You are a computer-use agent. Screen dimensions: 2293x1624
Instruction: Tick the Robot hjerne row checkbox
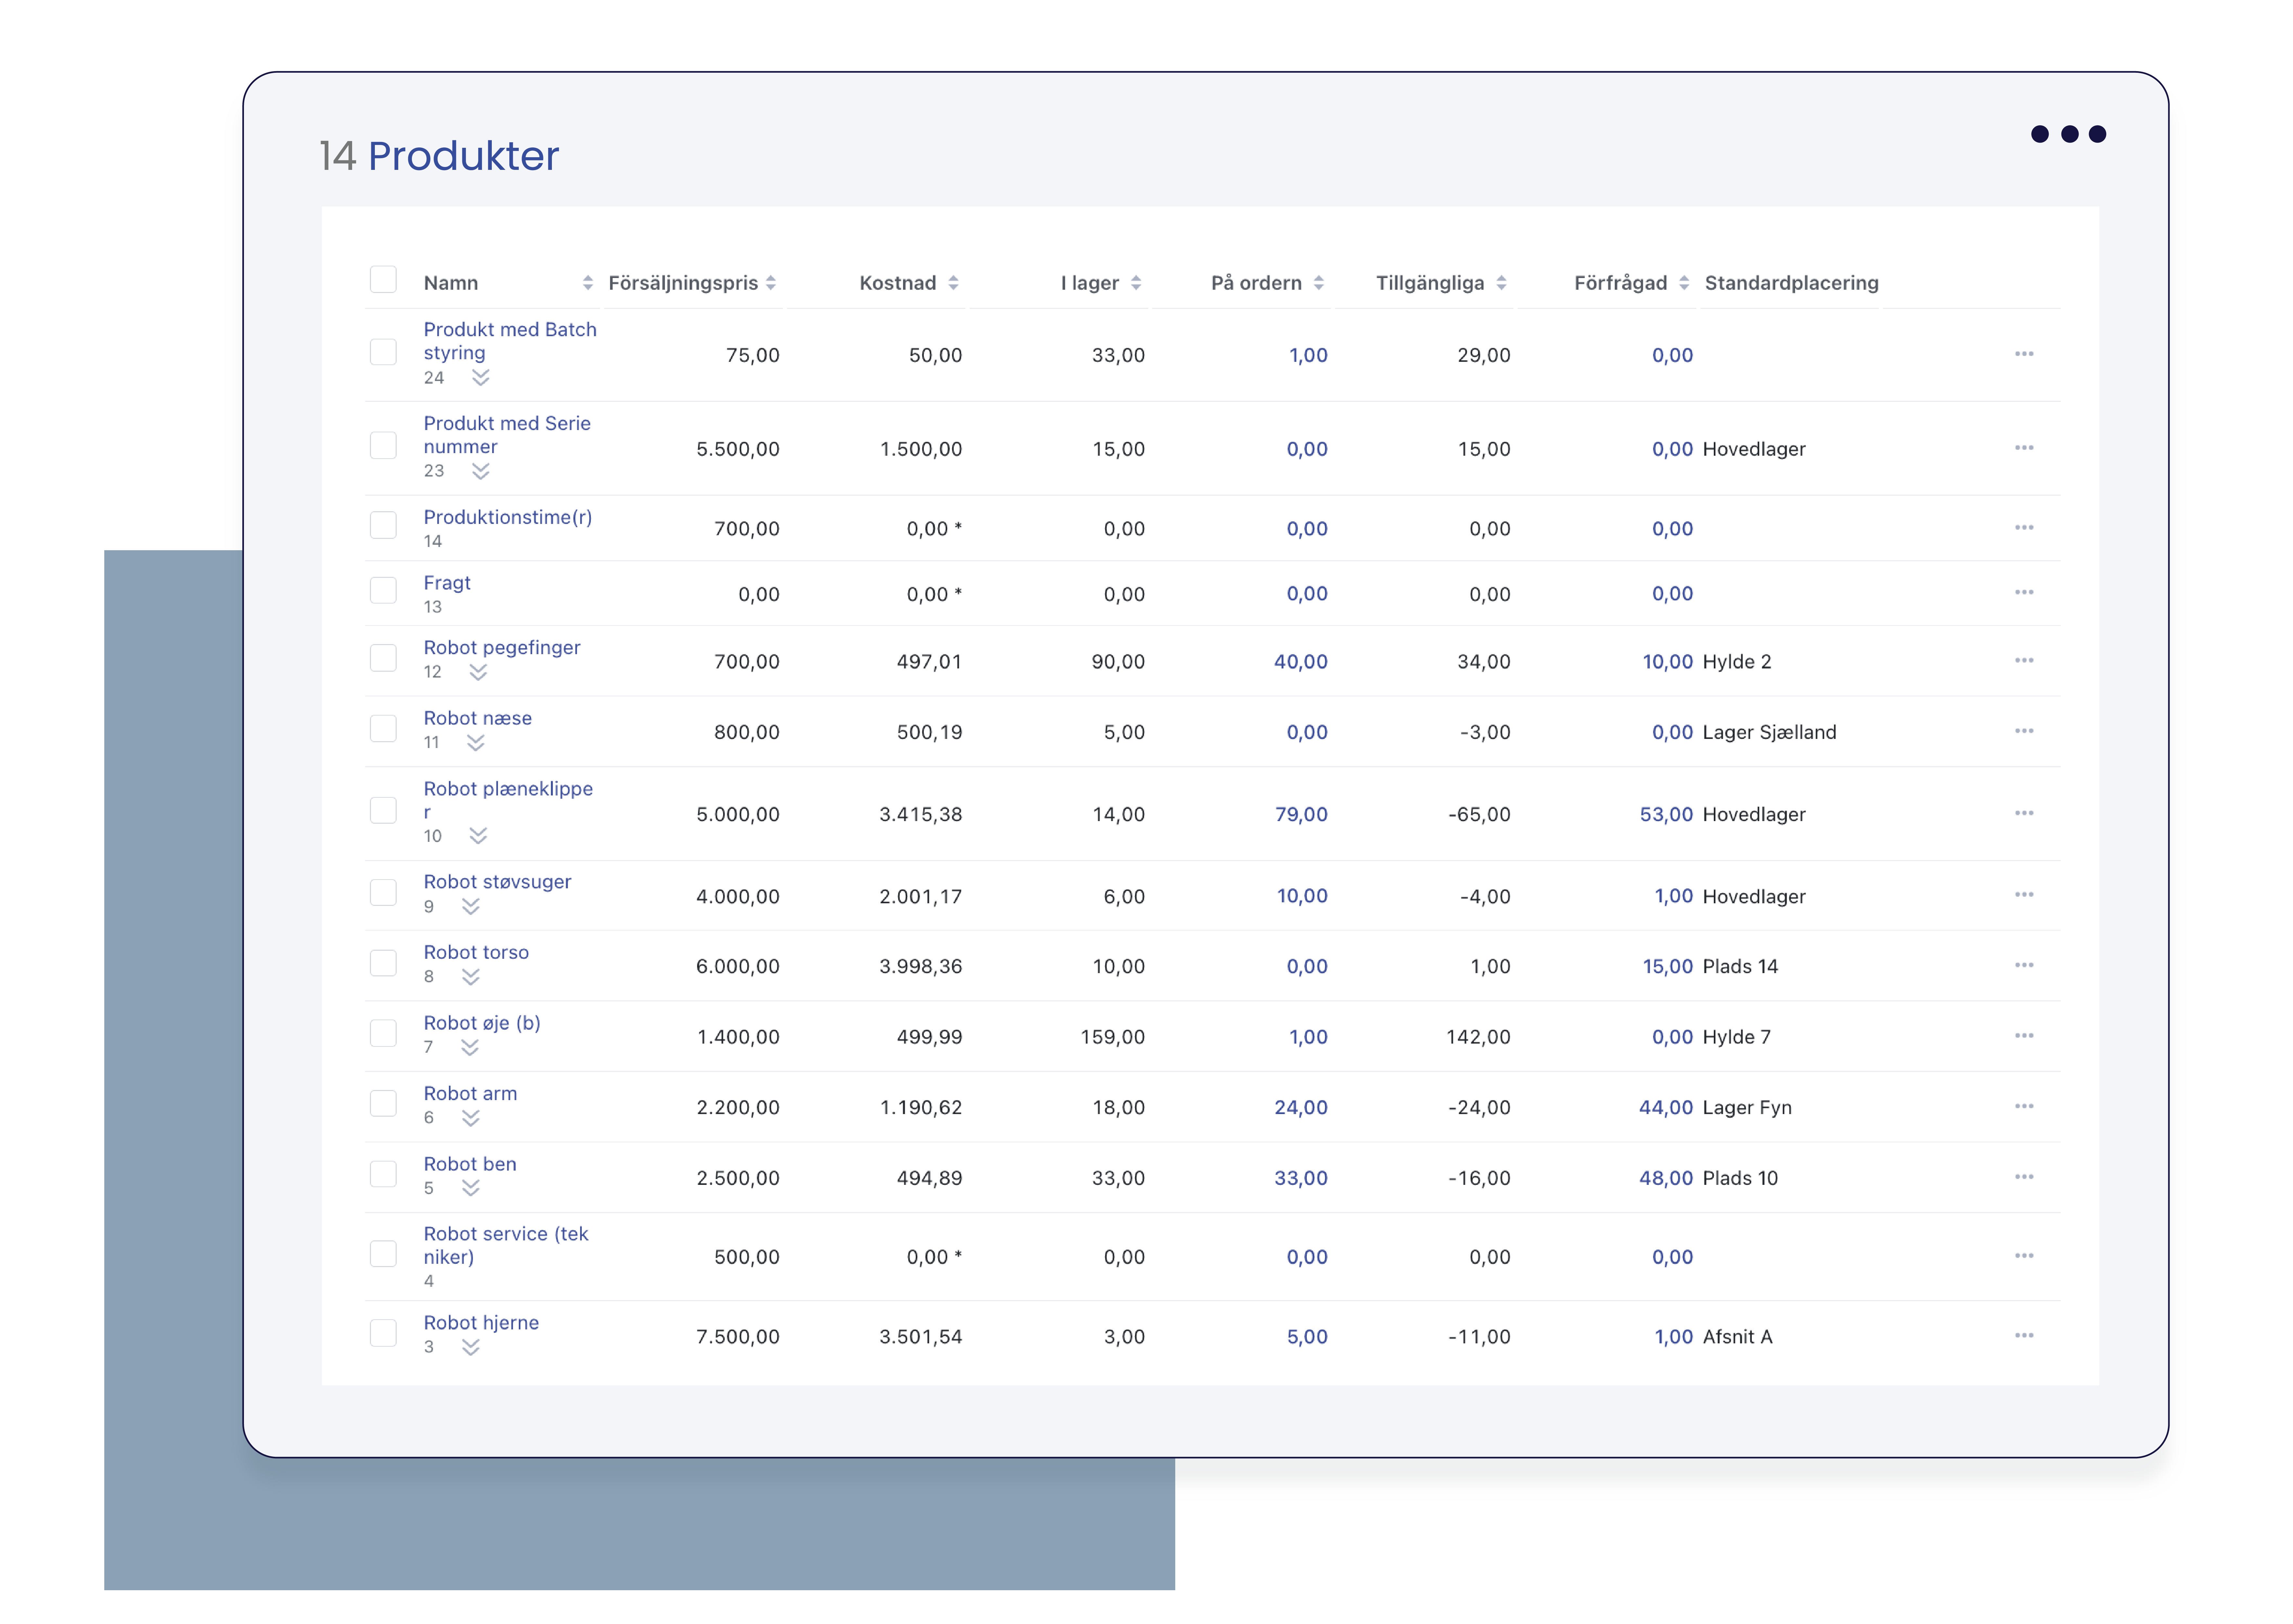coord(383,1333)
